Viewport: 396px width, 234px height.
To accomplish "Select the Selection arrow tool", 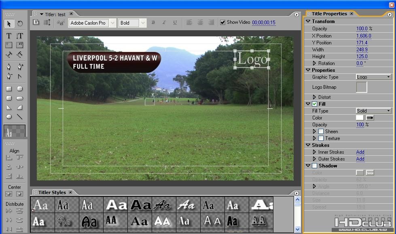I will click(9, 24).
